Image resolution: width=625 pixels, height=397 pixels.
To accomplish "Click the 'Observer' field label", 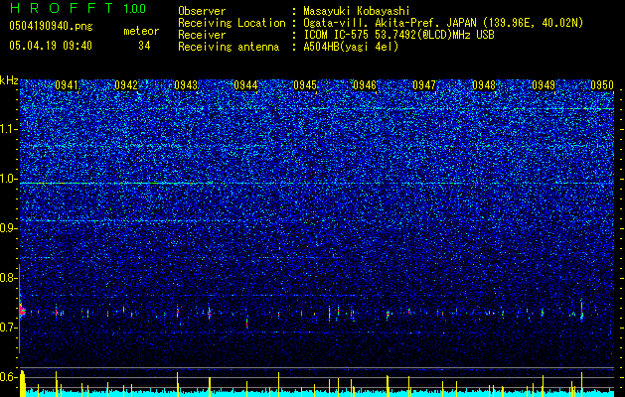I will (x=202, y=11).
